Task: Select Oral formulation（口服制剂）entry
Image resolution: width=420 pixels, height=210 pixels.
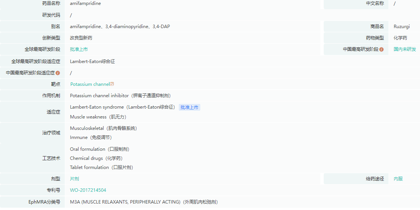Action: (x=100, y=149)
